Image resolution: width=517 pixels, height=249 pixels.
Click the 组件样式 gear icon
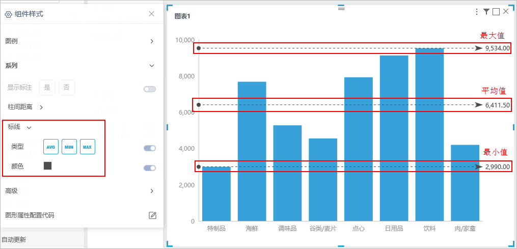(9, 14)
